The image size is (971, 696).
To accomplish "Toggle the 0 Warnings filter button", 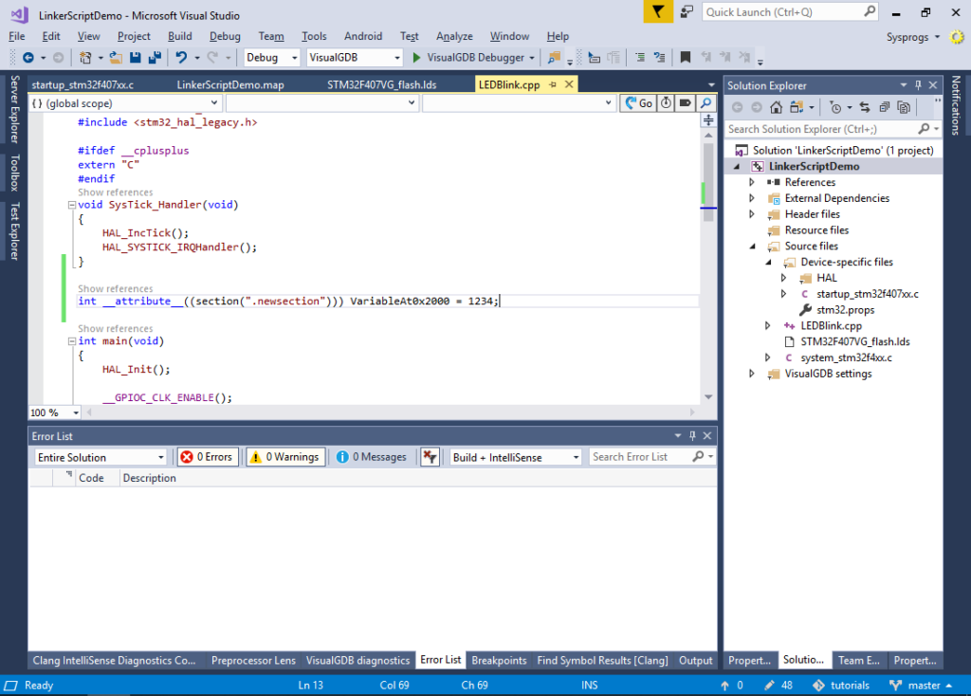I will click(284, 457).
